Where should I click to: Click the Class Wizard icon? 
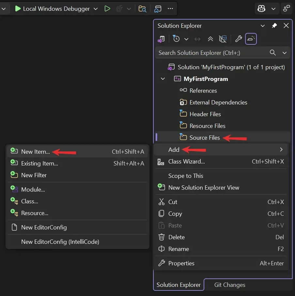(161, 162)
